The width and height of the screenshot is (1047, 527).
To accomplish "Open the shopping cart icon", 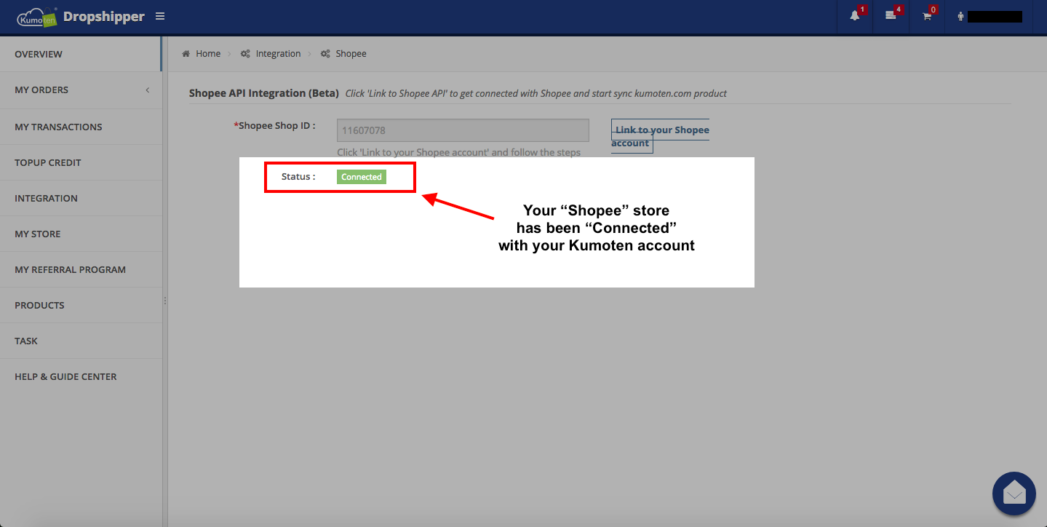I will tap(927, 16).
